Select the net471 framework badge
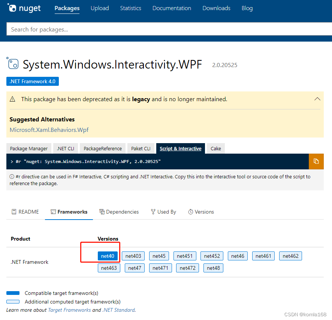The image size is (332, 320). click(160, 268)
